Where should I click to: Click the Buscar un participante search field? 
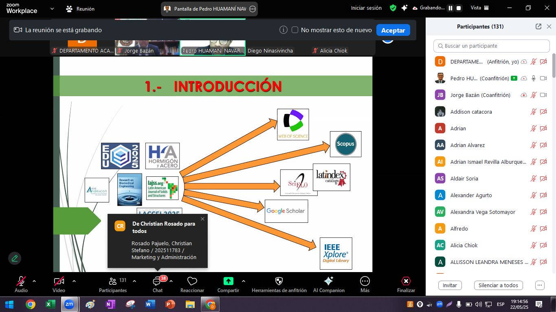(x=492, y=46)
